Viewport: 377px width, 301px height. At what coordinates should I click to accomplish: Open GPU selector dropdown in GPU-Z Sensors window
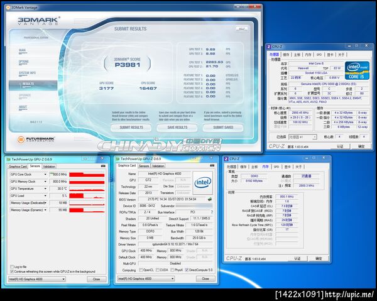37,279
